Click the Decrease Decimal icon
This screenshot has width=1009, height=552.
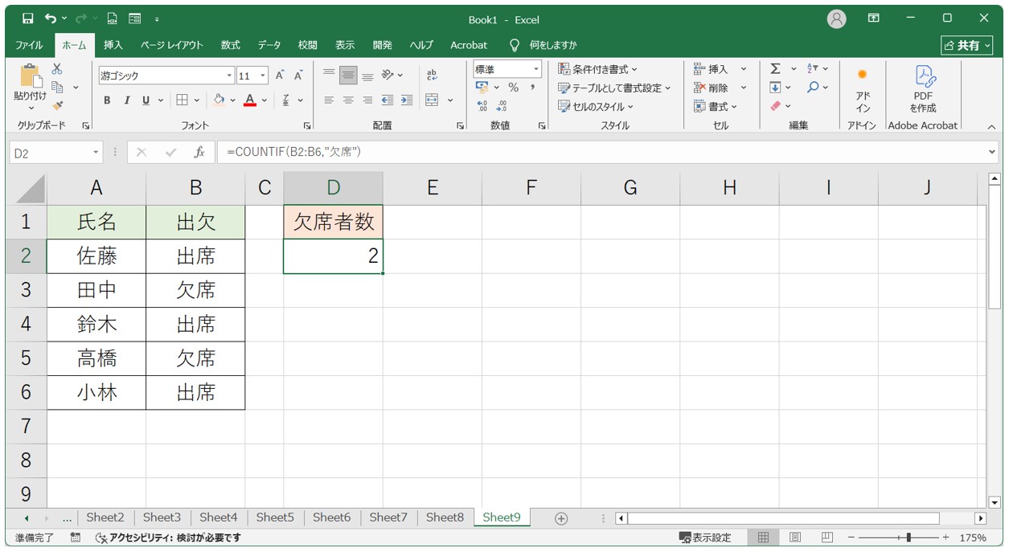pos(502,105)
